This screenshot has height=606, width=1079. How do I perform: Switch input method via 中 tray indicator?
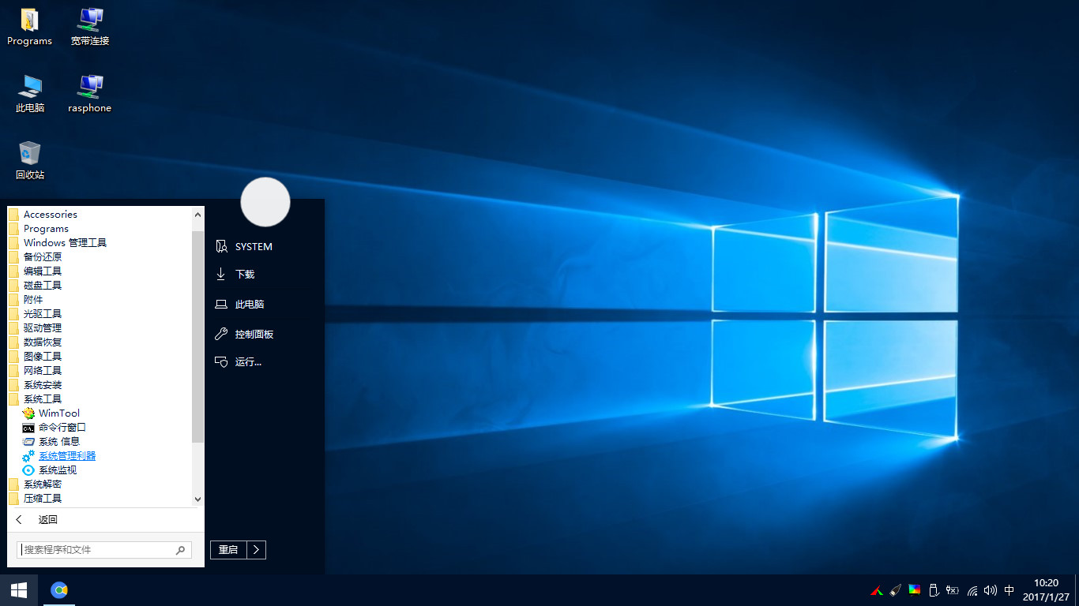pos(1009,589)
